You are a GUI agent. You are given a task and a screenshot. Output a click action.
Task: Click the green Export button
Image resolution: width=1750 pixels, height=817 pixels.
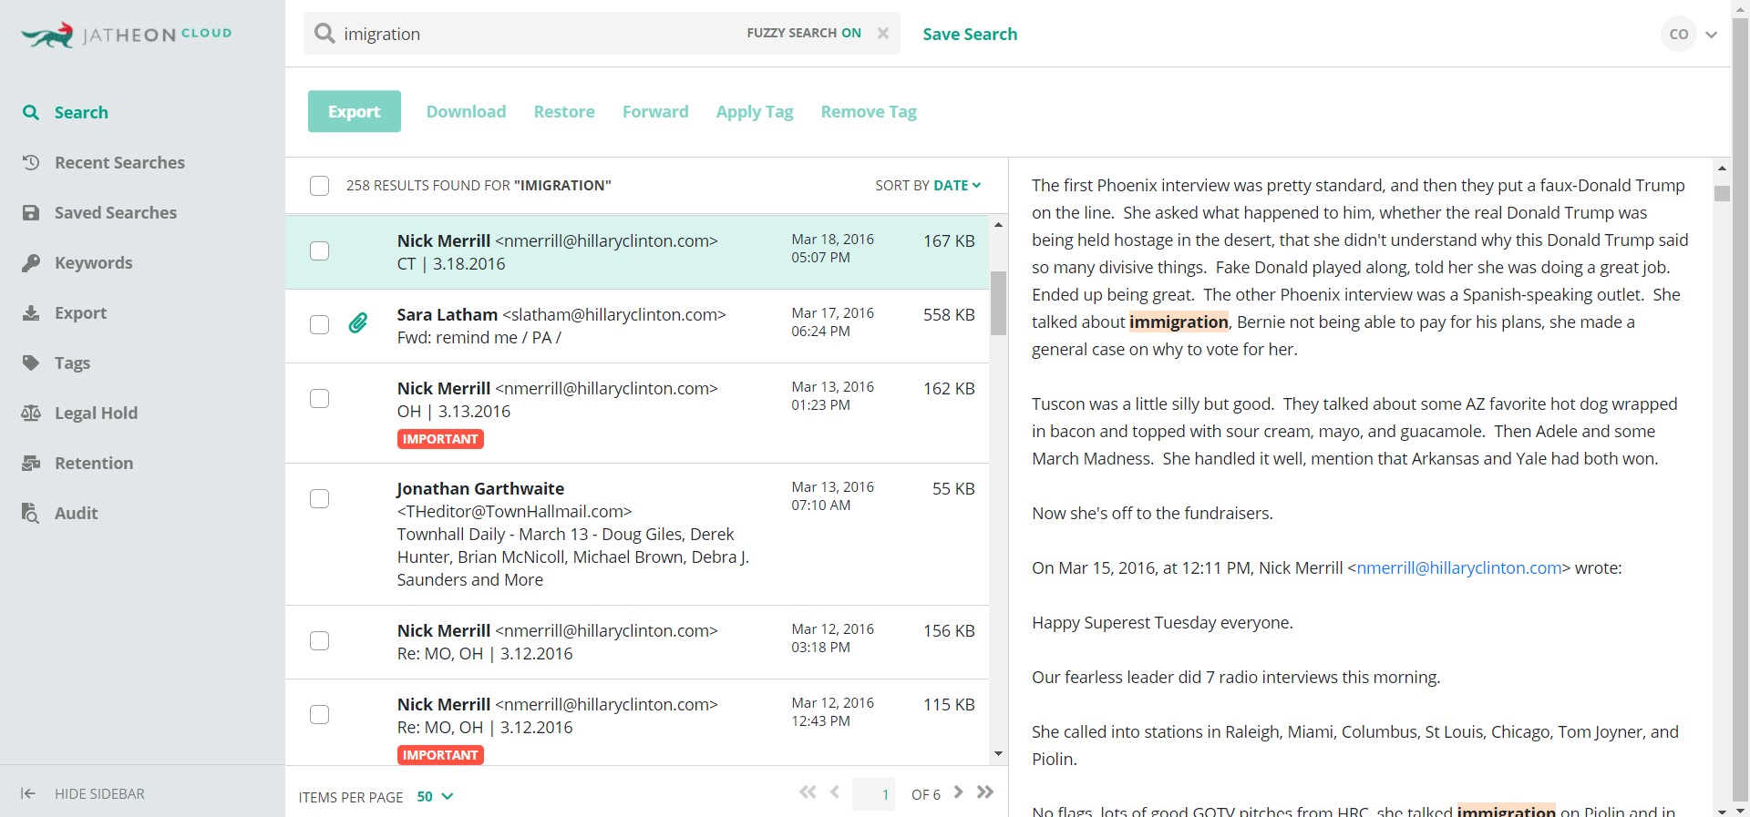[x=355, y=111]
